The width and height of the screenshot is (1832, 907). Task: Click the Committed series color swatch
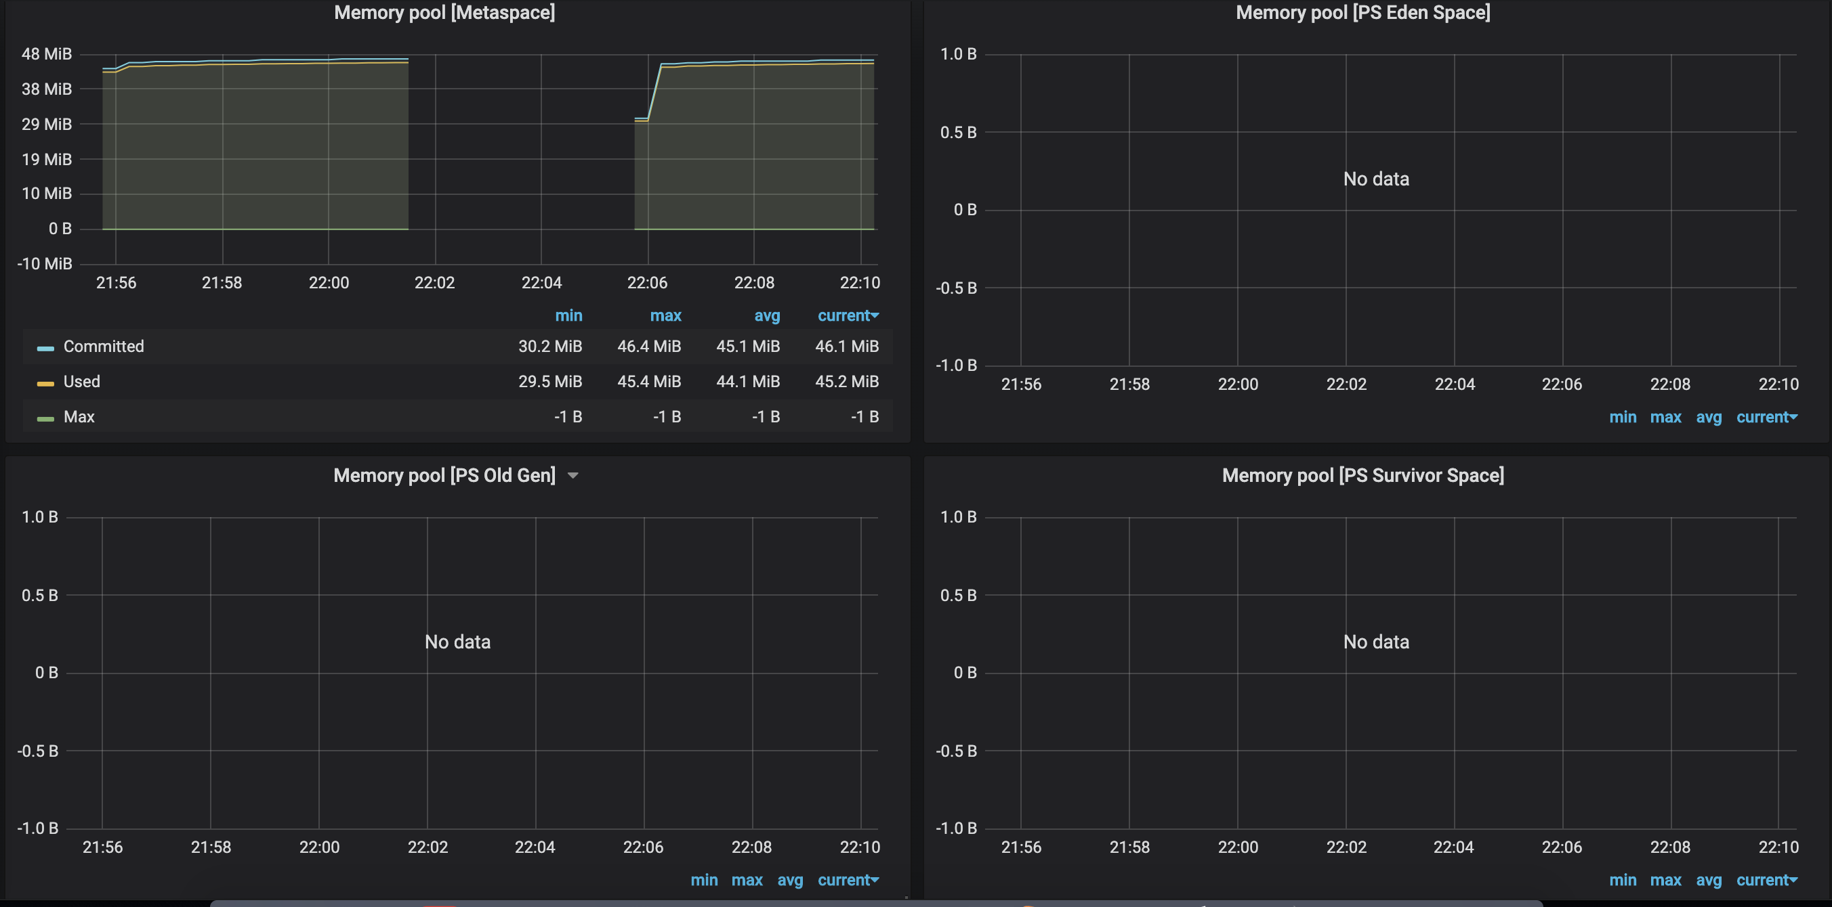pos(45,348)
